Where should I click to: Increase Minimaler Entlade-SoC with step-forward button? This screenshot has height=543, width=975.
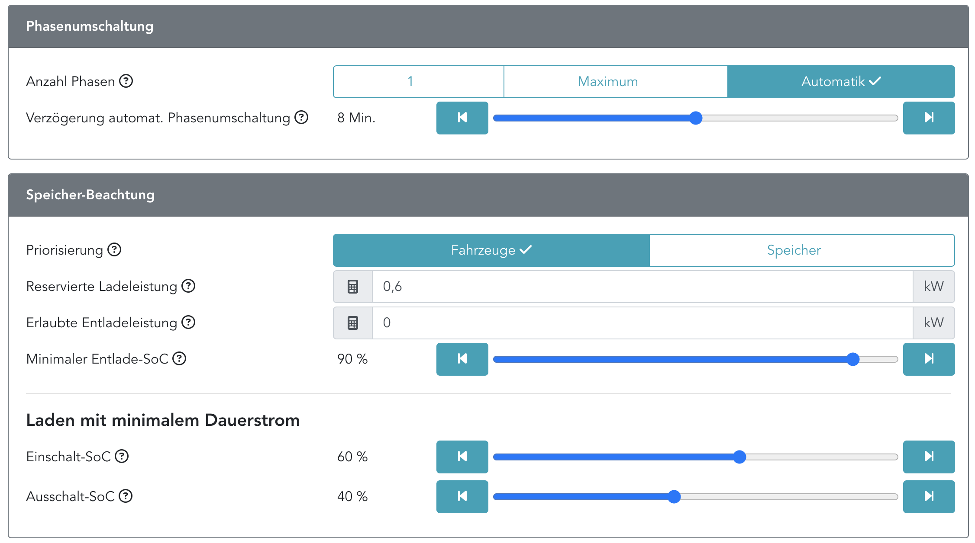[929, 359]
